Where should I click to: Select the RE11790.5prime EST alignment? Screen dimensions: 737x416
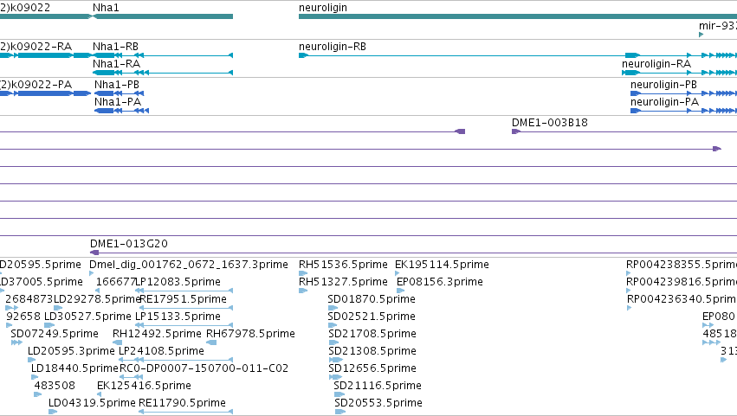(x=185, y=412)
